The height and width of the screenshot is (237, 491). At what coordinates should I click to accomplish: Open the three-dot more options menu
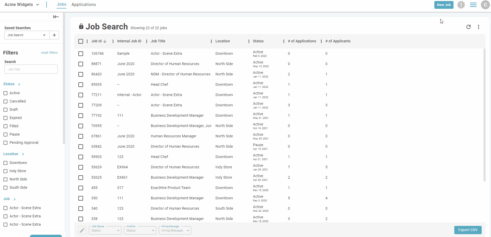tap(479, 27)
